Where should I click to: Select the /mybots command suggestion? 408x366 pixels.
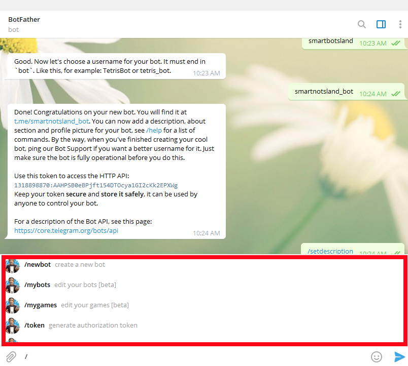[x=37, y=285]
